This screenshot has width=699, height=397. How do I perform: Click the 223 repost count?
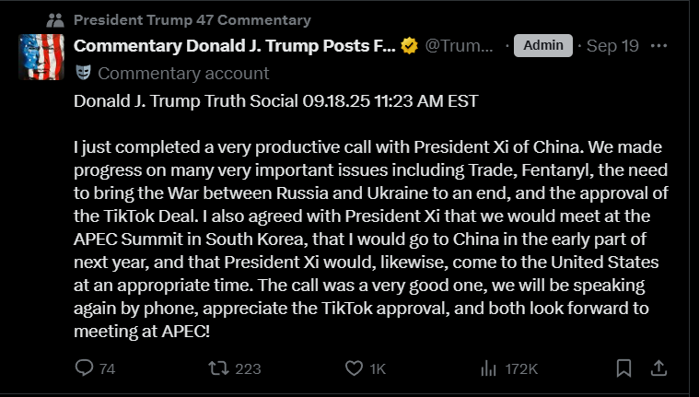click(x=248, y=368)
